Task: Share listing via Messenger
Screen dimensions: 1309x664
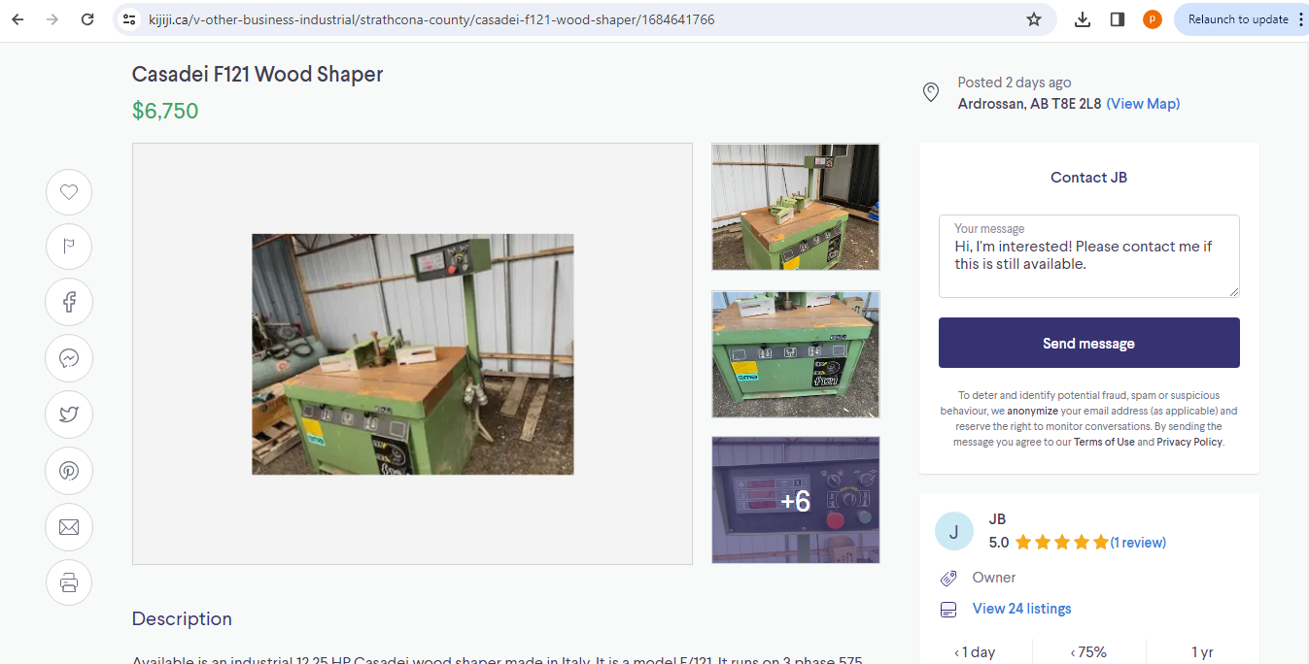Action: pyautogui.click(x=69, y=358)
